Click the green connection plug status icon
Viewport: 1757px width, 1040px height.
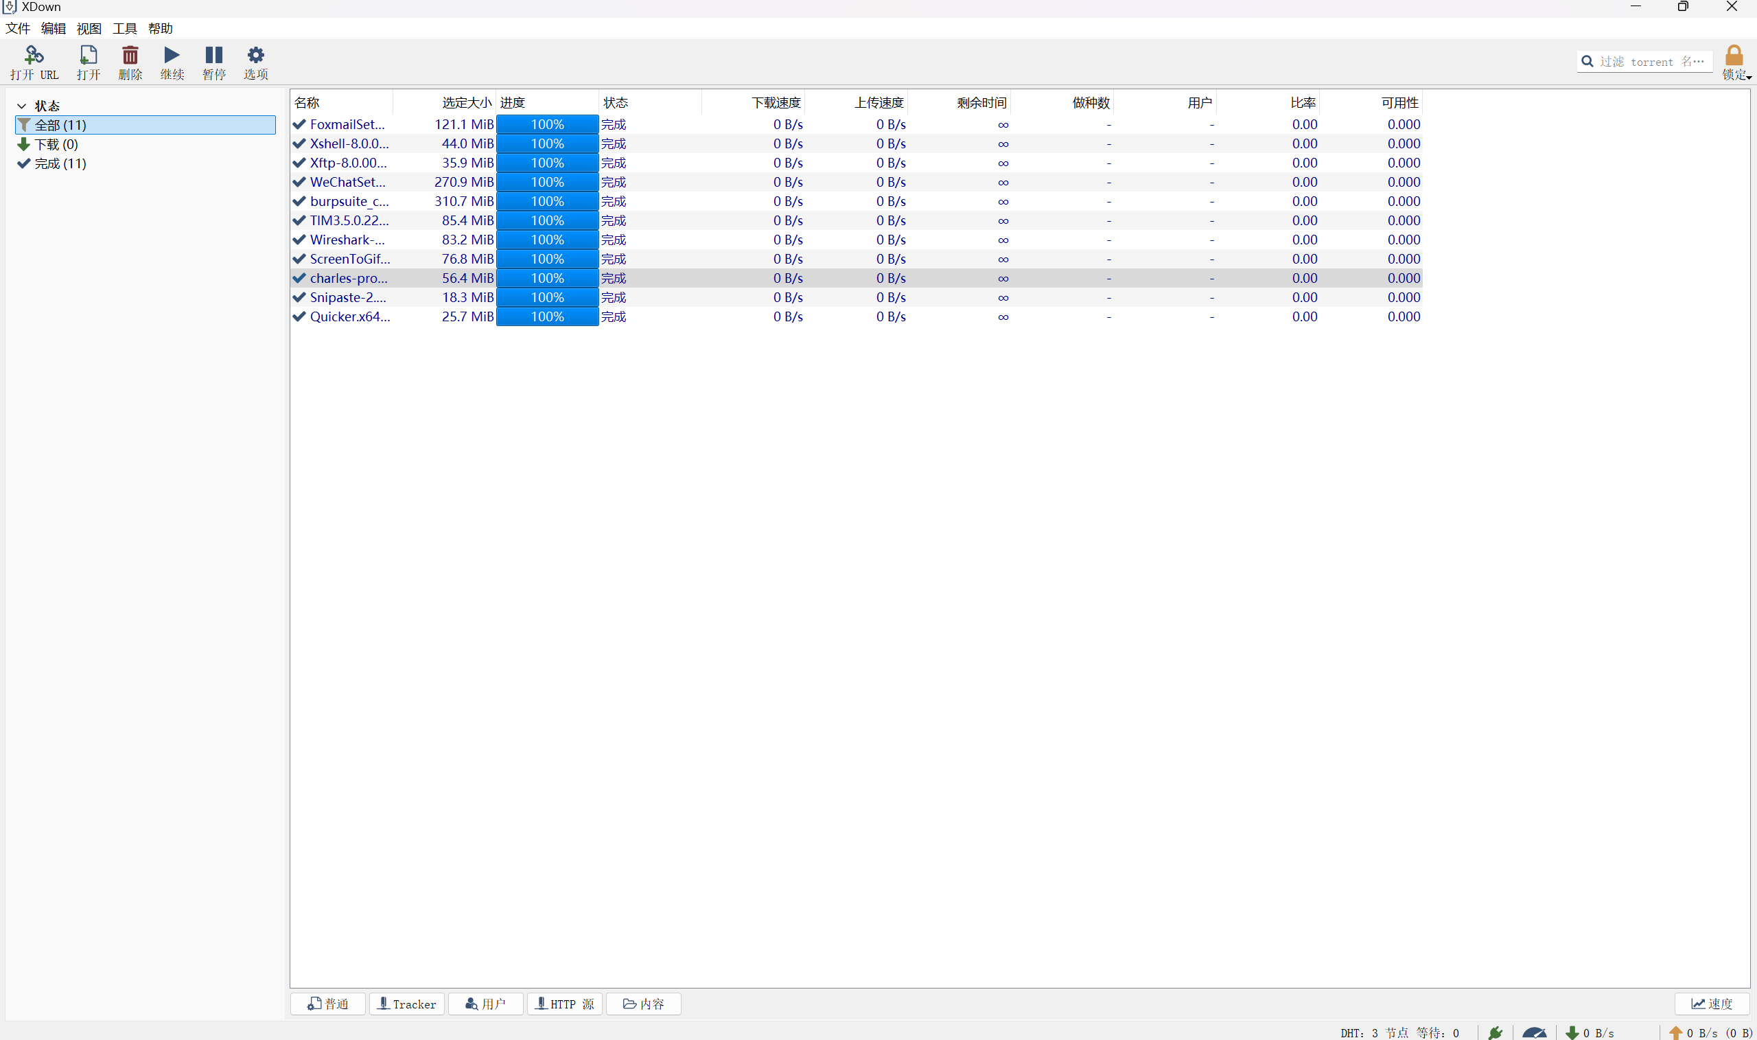click(x=1495, y=1032)
